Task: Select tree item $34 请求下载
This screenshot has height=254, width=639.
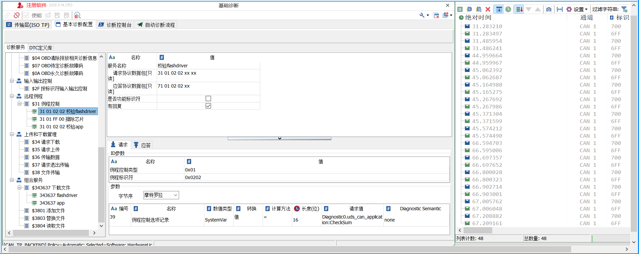Action: point(46,142)
